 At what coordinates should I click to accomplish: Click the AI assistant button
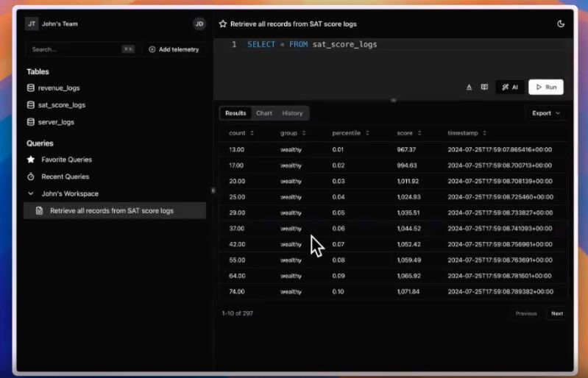510,88
